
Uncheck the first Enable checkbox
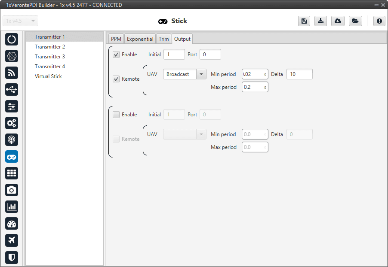tap(116, 55)
